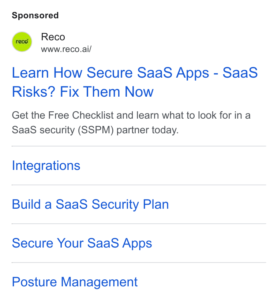278x301 pixels.
Task: Click the word 'Management' in the last sitelink
Action: tap(99, 282)
